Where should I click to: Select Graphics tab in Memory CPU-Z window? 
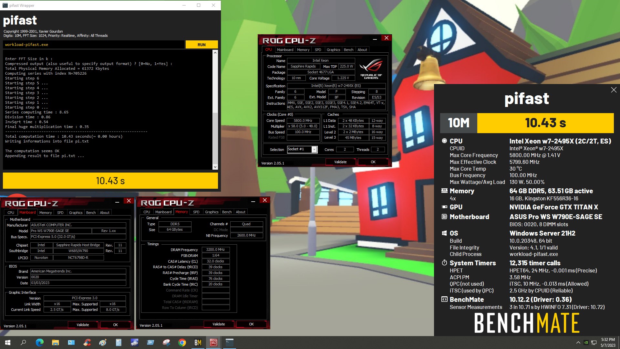click(212, 212)
